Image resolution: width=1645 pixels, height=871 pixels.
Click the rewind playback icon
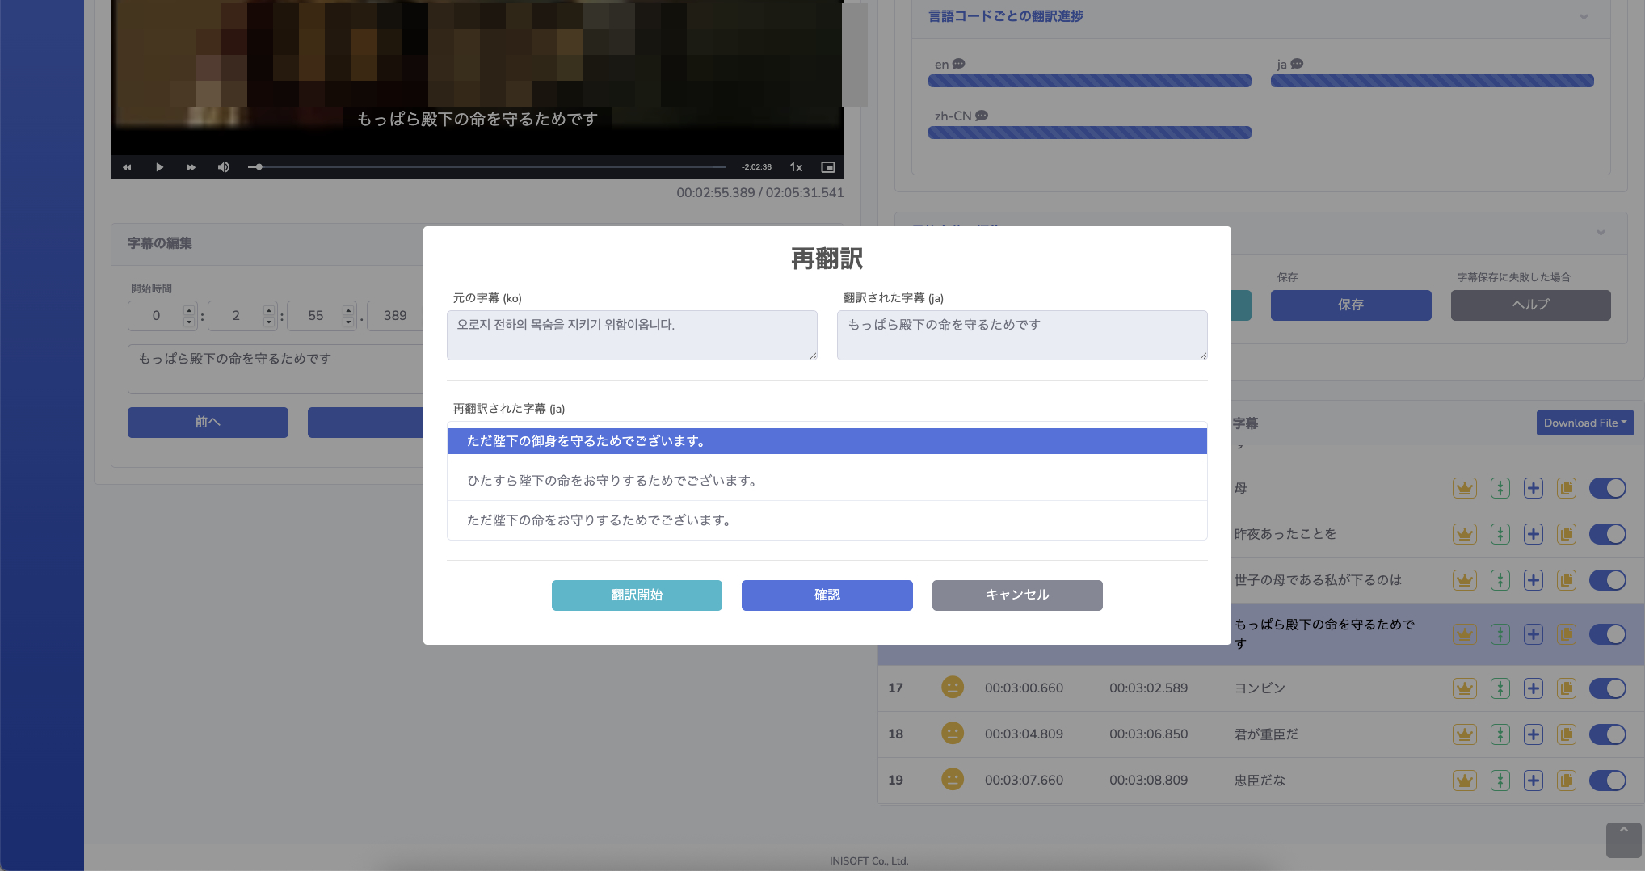click(127, 166)
